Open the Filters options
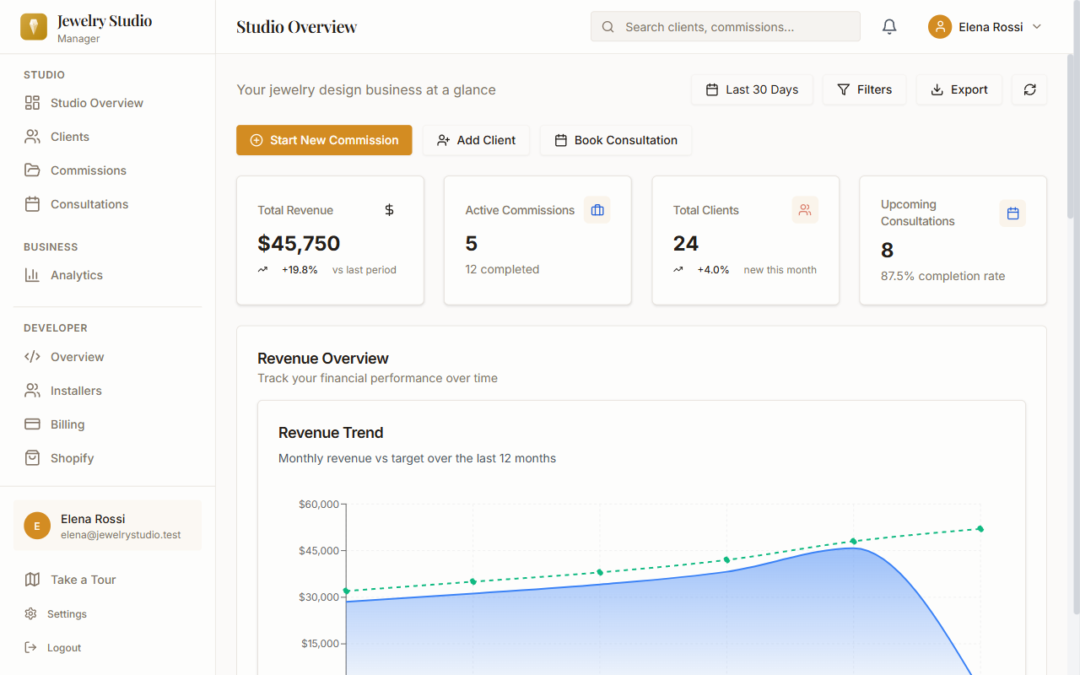This screenshot has width=1080, height=675. (864, 89)
